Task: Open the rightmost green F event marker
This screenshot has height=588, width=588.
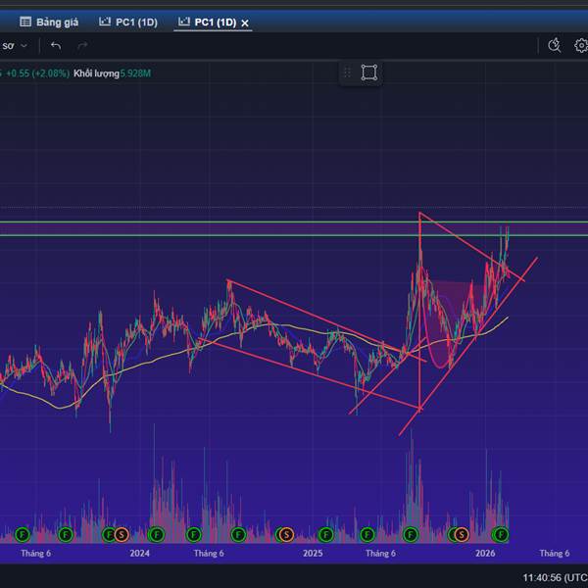Action: (501, 534)
